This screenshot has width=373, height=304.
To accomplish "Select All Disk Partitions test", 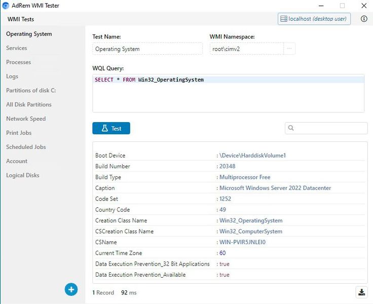I will 29,105.
